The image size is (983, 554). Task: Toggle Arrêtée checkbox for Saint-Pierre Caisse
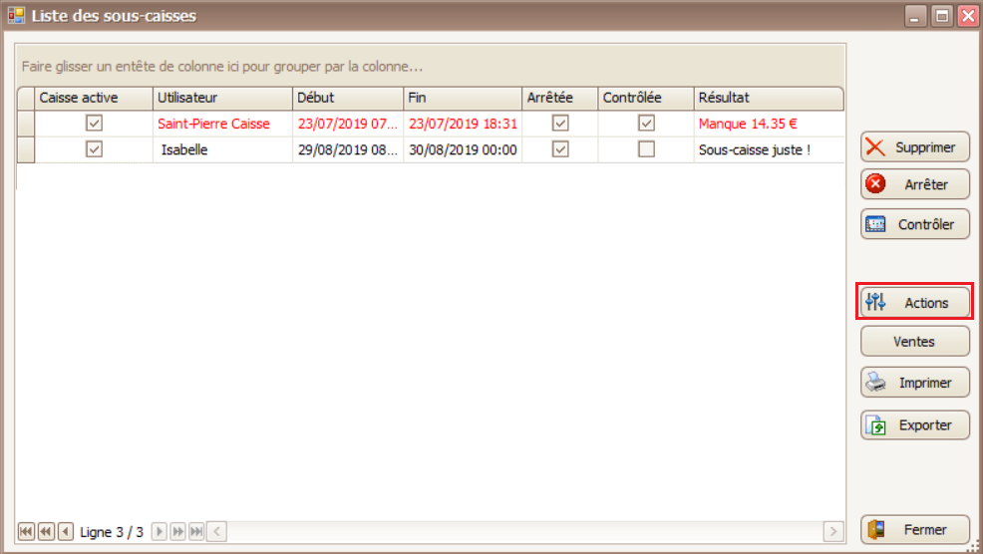(x=560, y=123)
